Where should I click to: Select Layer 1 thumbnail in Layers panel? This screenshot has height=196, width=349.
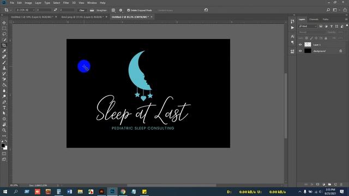308,45
